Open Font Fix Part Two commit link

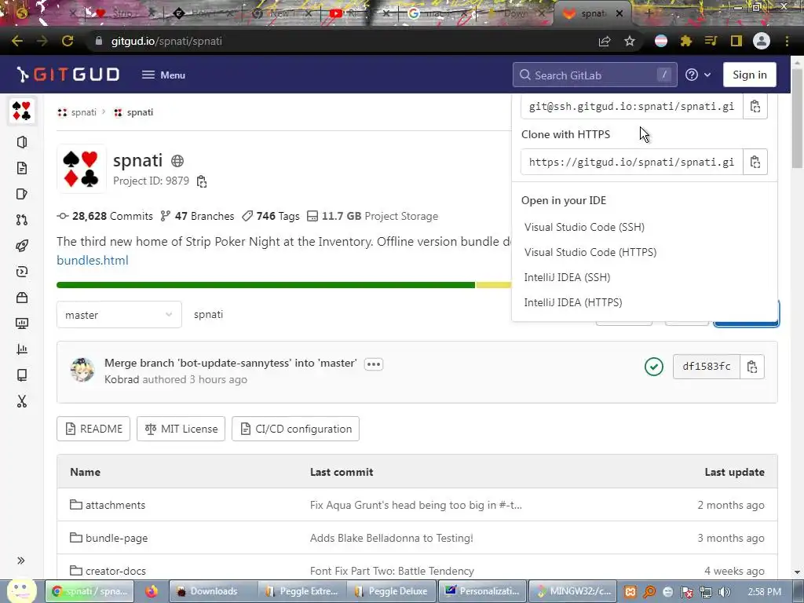click(392, 571)
